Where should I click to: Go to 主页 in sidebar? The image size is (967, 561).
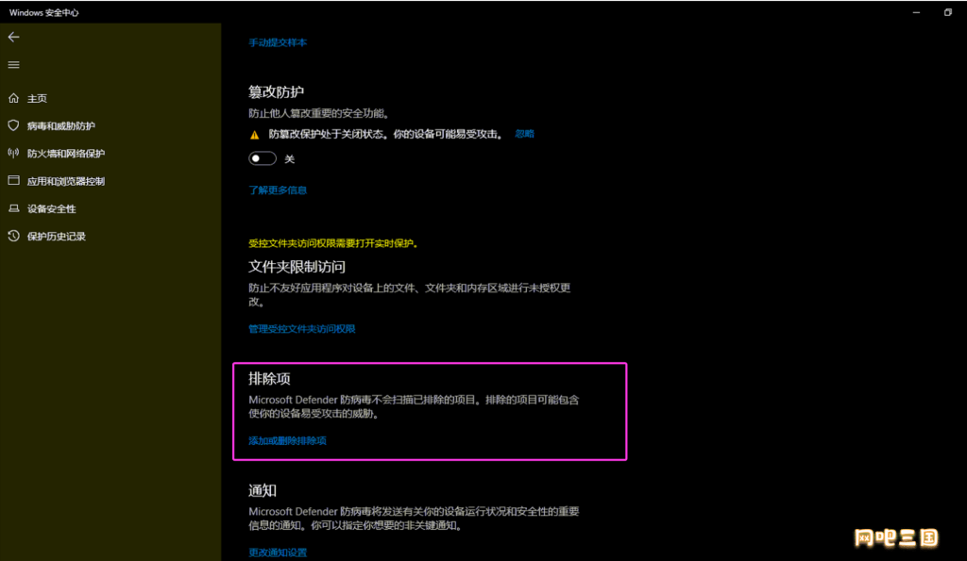click(37, 99)
